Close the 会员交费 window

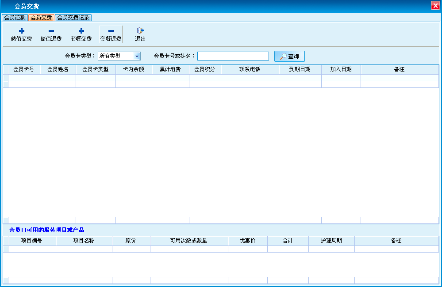[x=435, y=6]
